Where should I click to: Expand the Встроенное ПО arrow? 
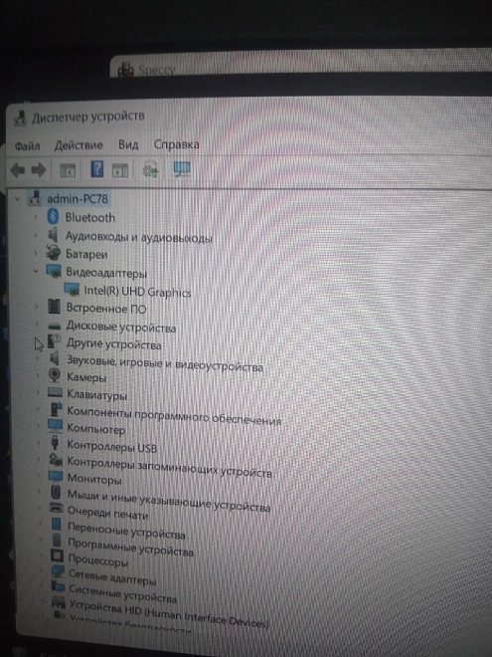(37, 307)
